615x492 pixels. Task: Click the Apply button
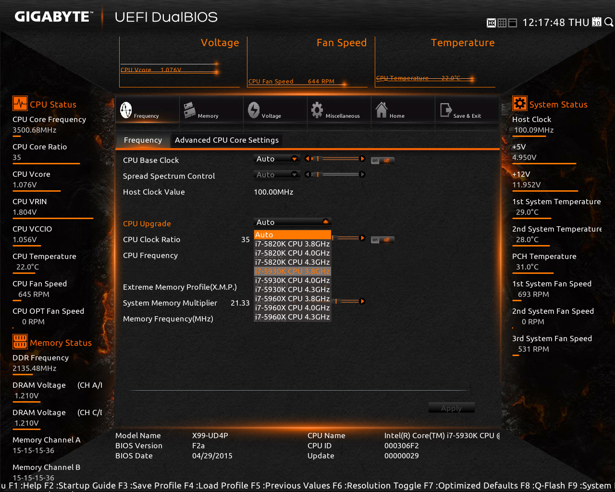(x=451, y=408)
